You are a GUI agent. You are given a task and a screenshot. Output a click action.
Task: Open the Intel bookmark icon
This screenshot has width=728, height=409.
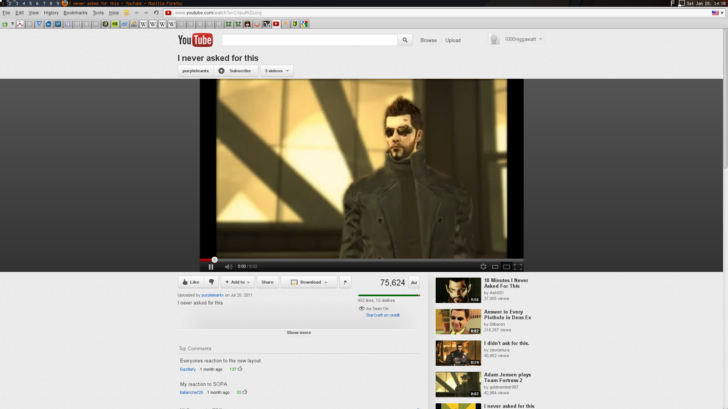pyautogui.click(x=124, y=24)
